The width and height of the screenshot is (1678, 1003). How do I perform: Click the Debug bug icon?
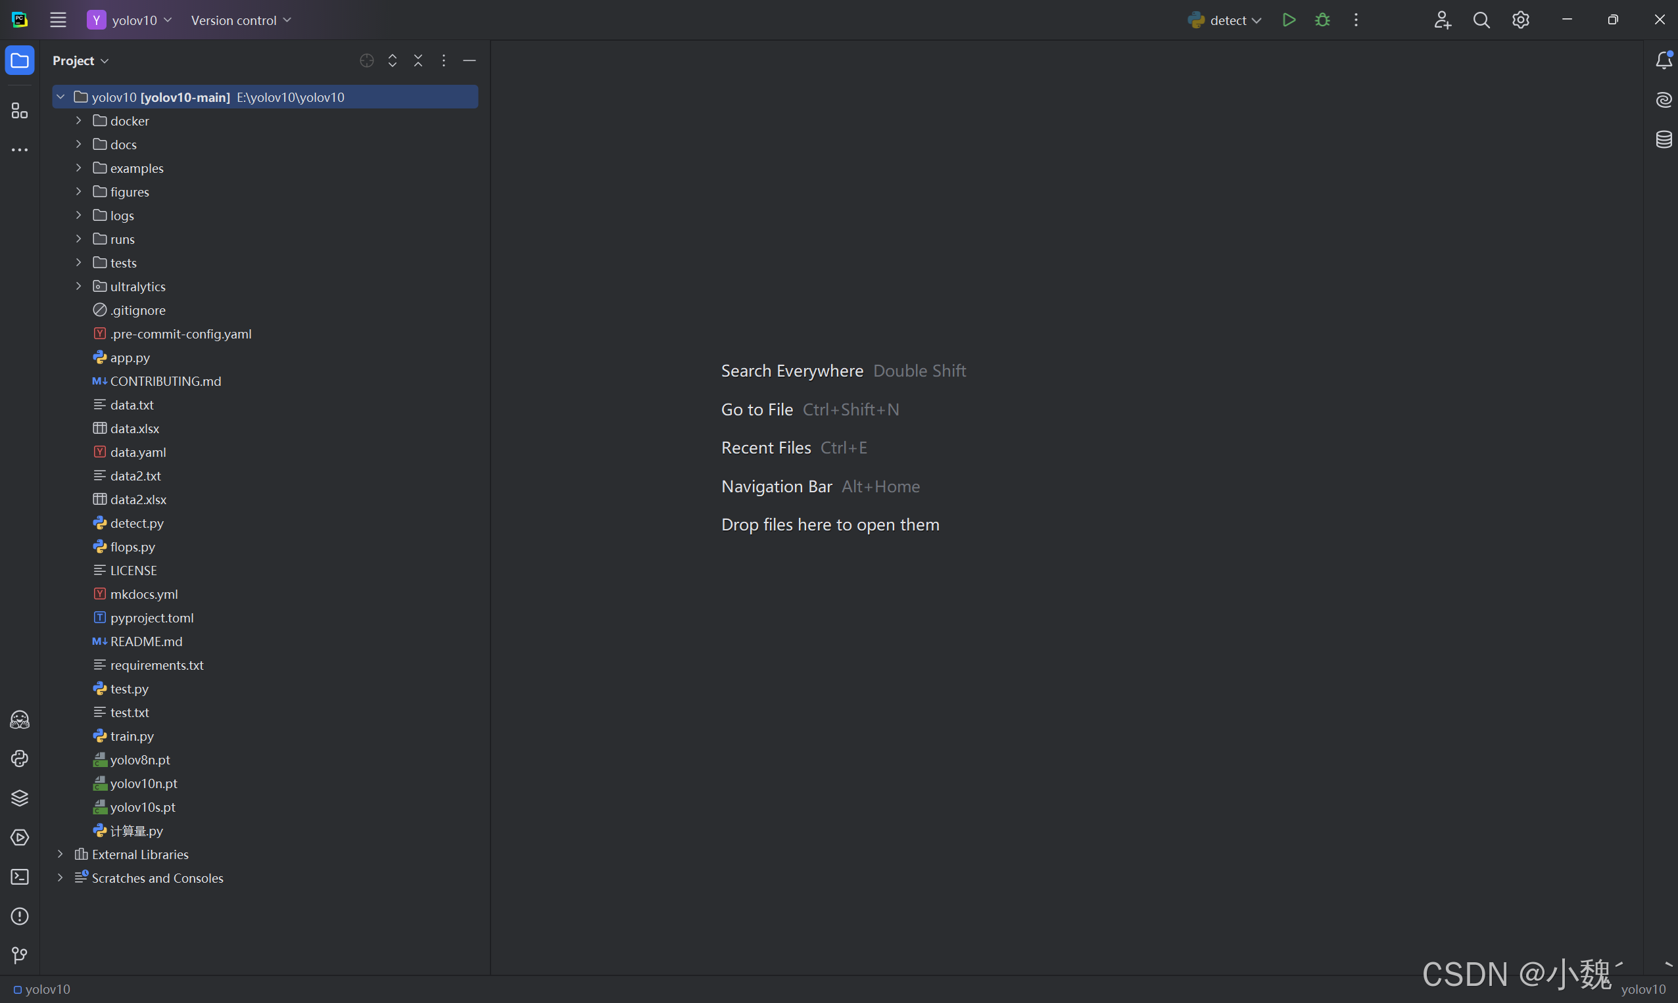click(1322, 20)
